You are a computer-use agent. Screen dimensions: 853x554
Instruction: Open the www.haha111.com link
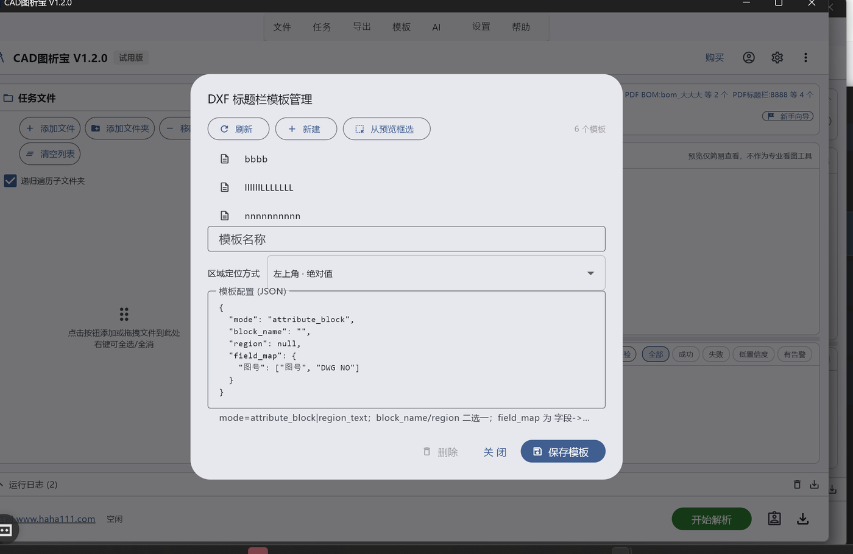55,519
